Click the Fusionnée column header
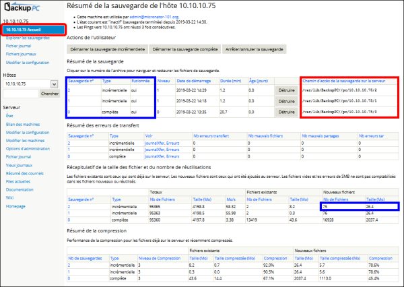This screenshot has height=287, width=404. pyautogui.click(x=141, y=81)
